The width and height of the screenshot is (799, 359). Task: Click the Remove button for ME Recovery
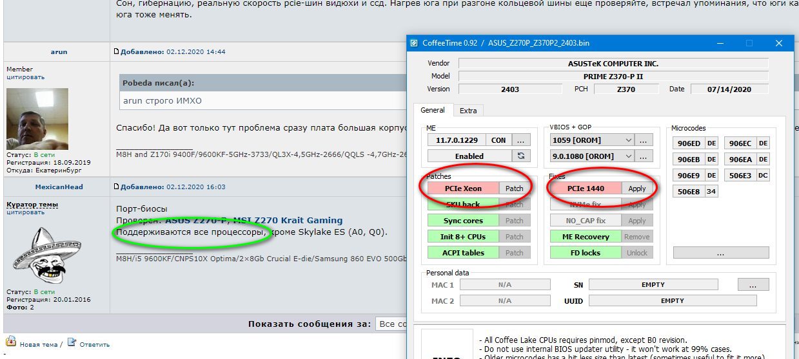click(x=636, y=237)
